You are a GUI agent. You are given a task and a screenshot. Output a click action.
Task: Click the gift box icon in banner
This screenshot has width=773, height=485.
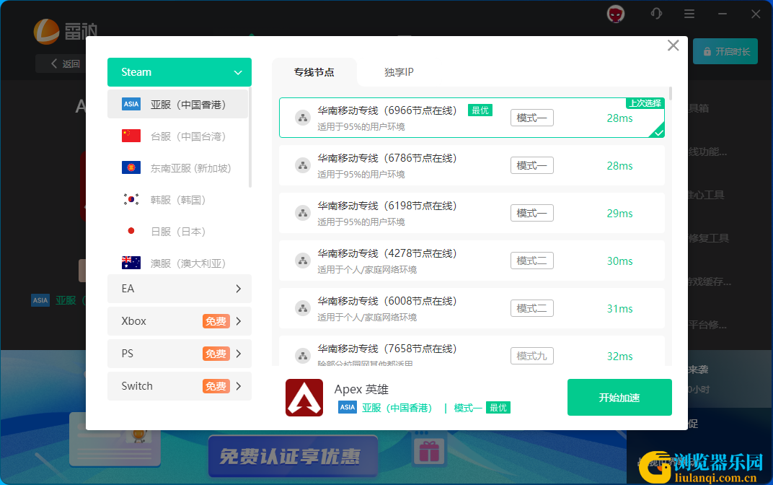[429, 452]
